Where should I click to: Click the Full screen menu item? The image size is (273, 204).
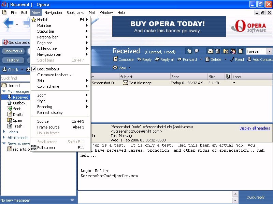click(x=60, y=148)
